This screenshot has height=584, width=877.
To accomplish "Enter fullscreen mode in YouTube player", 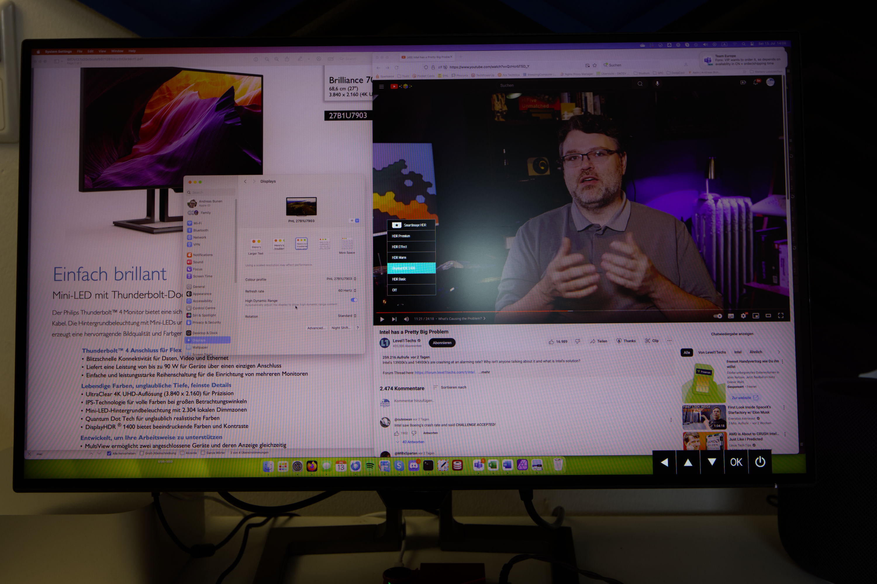I will click(x=781, y=315).
